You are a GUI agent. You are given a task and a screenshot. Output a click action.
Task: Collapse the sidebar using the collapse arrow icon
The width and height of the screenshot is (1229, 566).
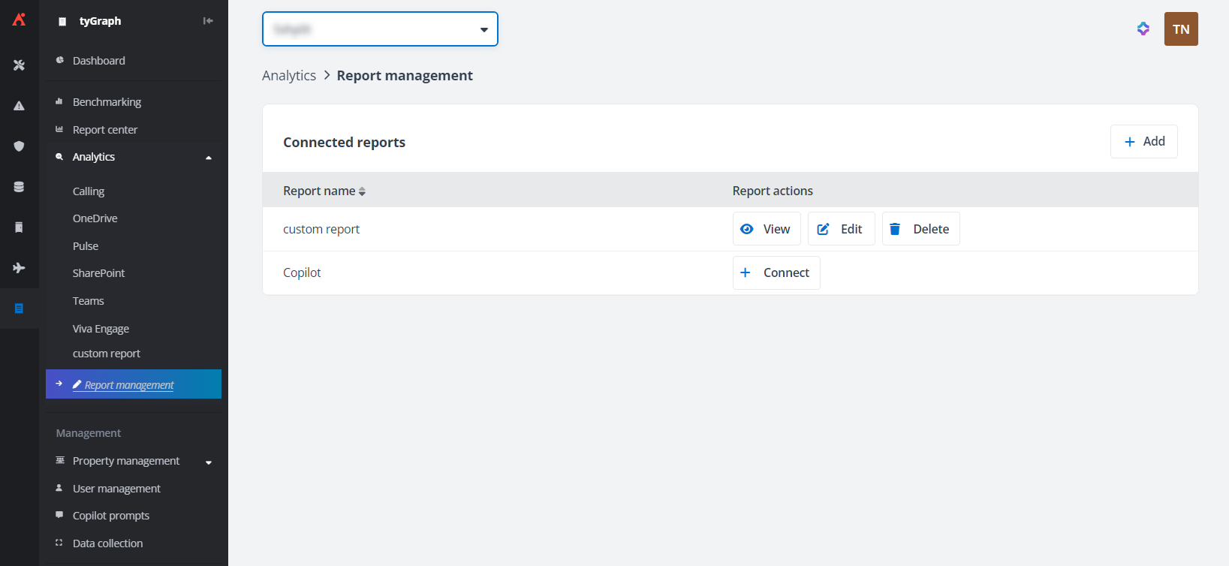[208, 21]
